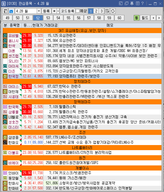Select stock 더블유 name

click(14, 153)
